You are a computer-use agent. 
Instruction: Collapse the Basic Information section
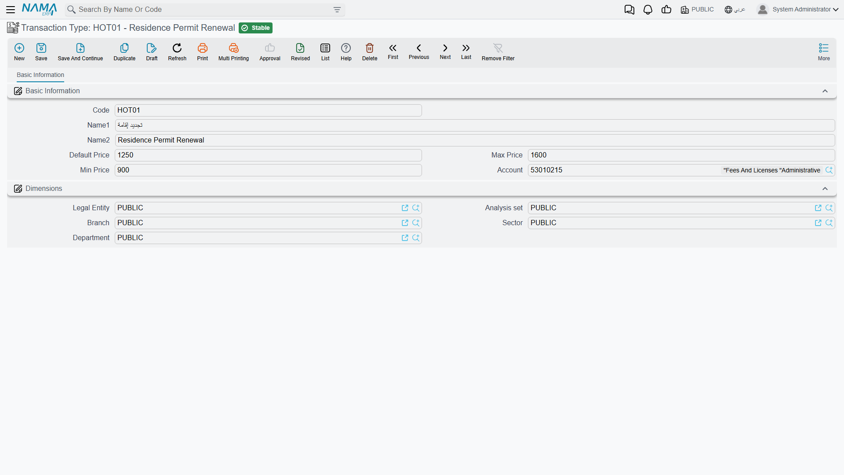tap(825, 91)
